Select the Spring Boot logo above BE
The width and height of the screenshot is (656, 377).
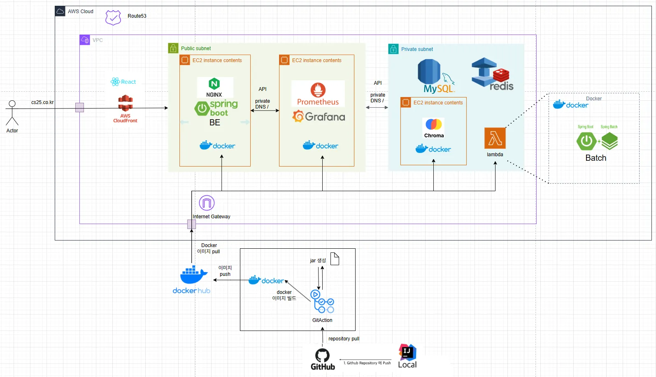(x=216, y=108)
